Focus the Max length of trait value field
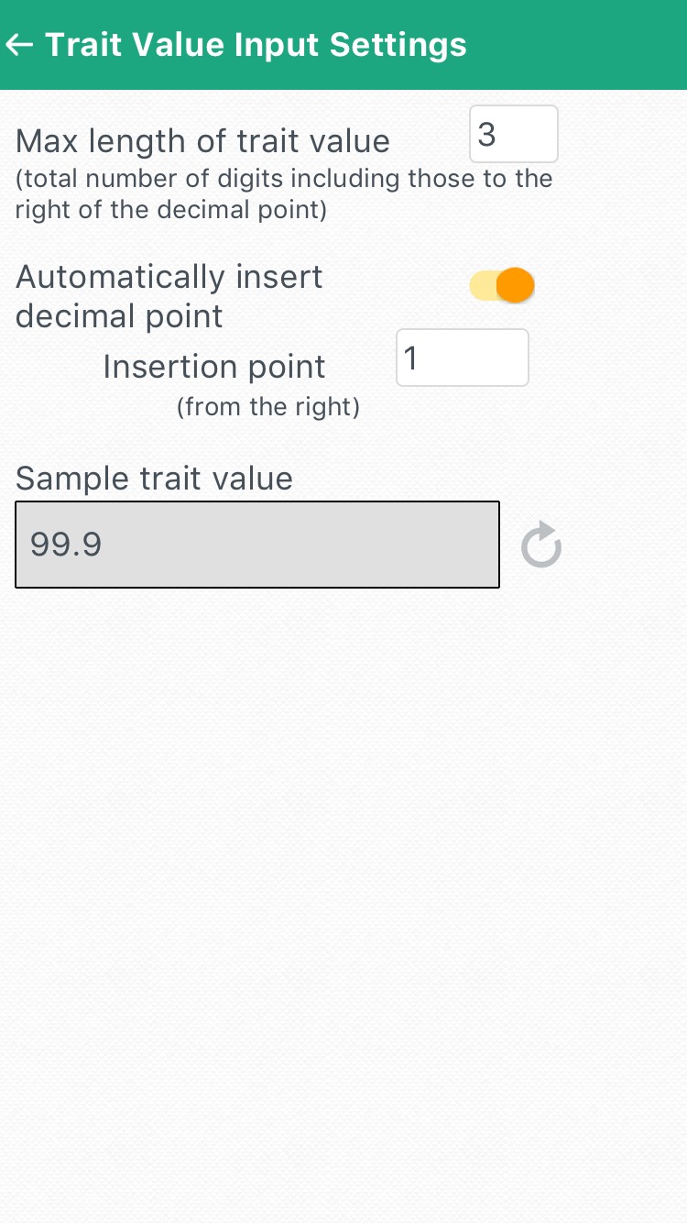This screenshot has height=1223, width=687. point(514,134)
